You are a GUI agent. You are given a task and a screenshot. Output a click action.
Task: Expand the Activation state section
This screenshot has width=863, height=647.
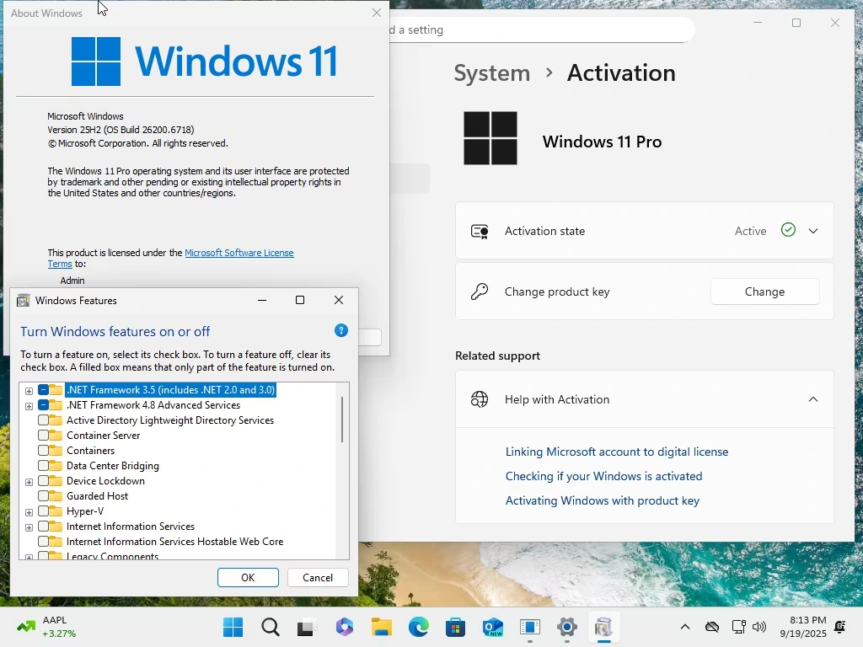[813, 231]
